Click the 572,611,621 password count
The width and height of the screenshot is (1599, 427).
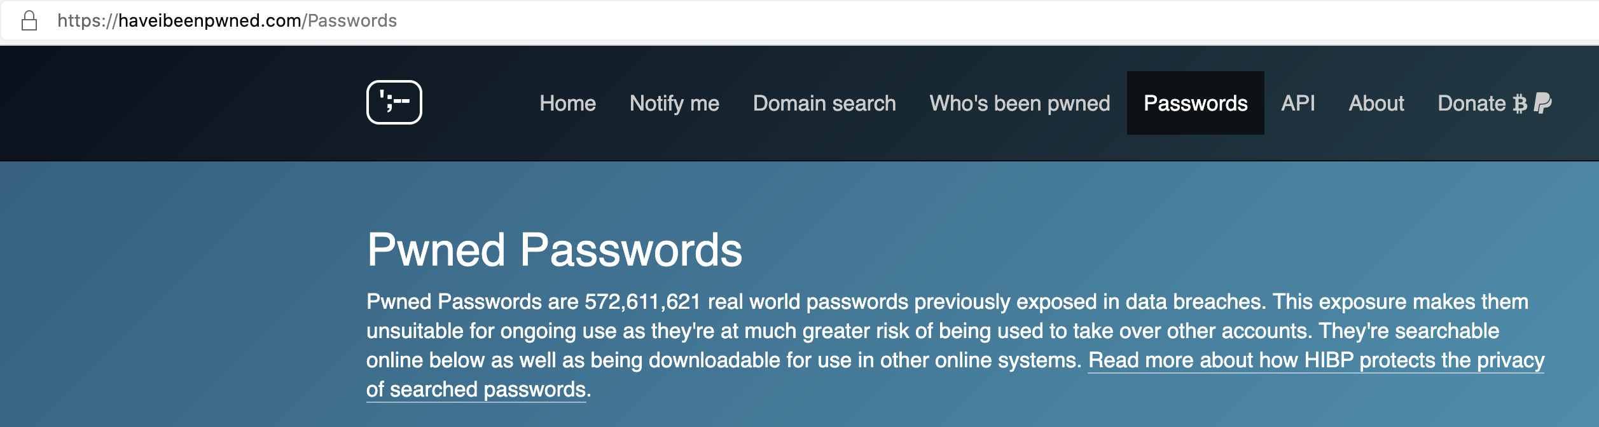click(642, 302)
